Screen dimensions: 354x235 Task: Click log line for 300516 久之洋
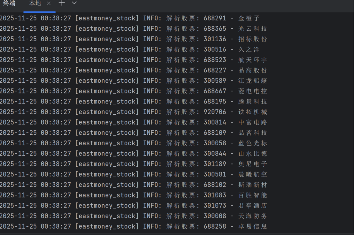click(130, 49)
